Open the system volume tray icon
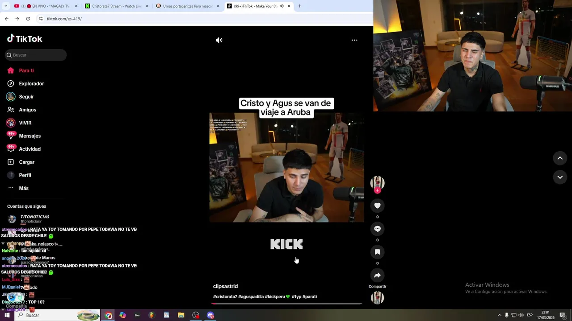This screenshot has width=572, height=321. pos(521,315)
